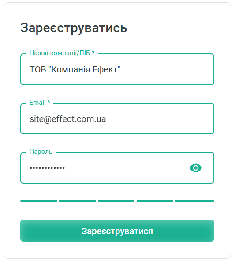Place cursor in the ТОВ "Компанія Ефект" text
The height and width of the screenshot is (262, 235).
coord(75,69)
